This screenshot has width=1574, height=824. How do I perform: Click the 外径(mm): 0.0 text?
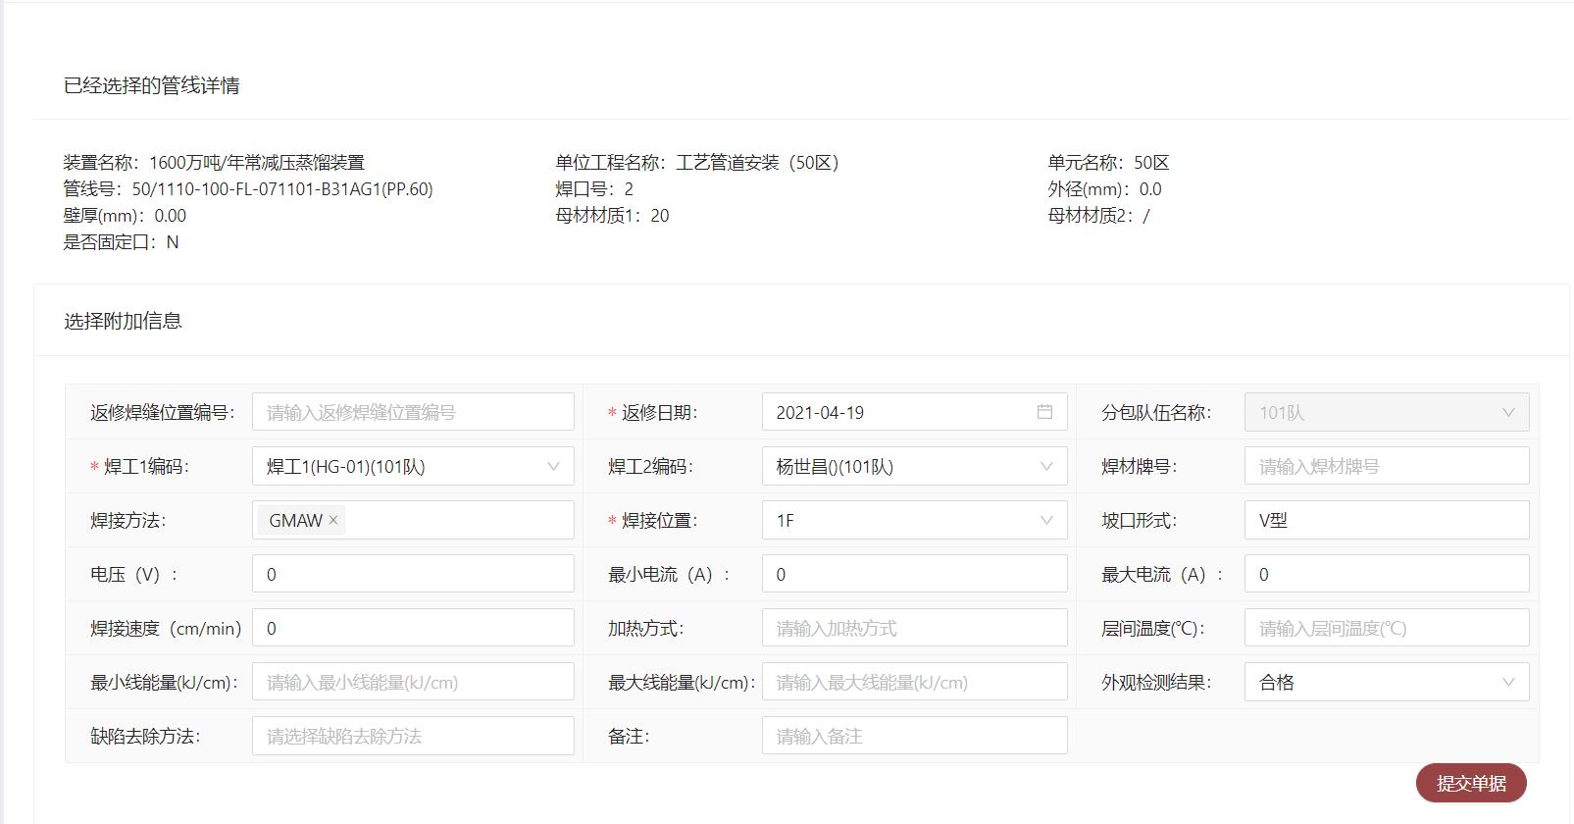(x=1104, y=189)
